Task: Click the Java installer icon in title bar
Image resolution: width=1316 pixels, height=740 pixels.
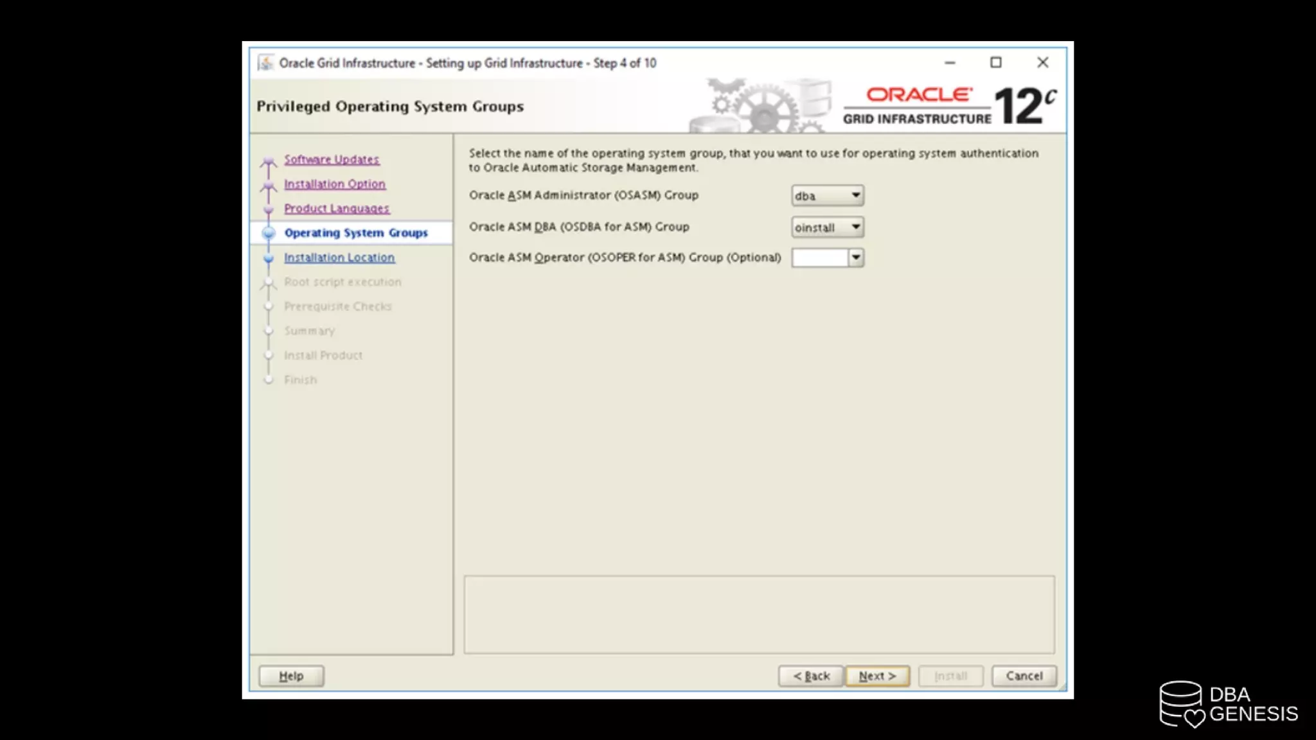Action: pyautogui.click(x=265, y=63)
